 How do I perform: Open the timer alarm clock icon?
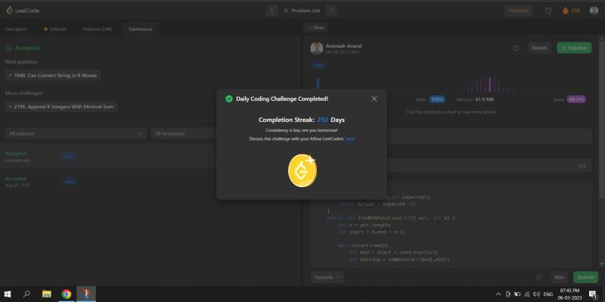point(548,11)
